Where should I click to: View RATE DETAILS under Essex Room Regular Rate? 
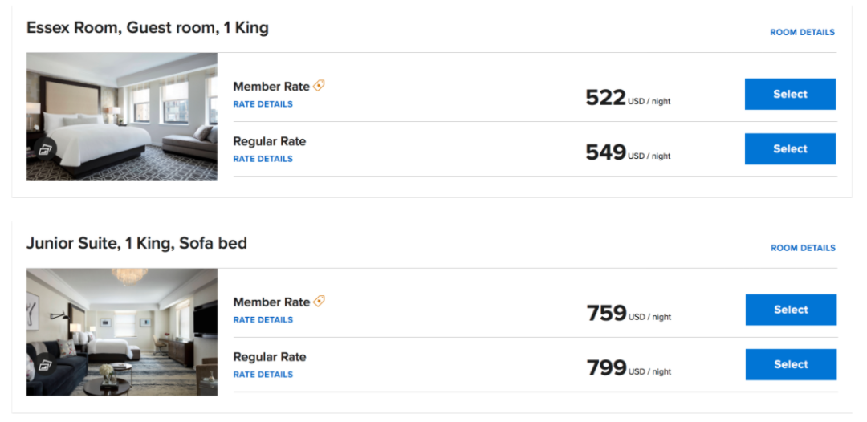(x=263, y=159)
